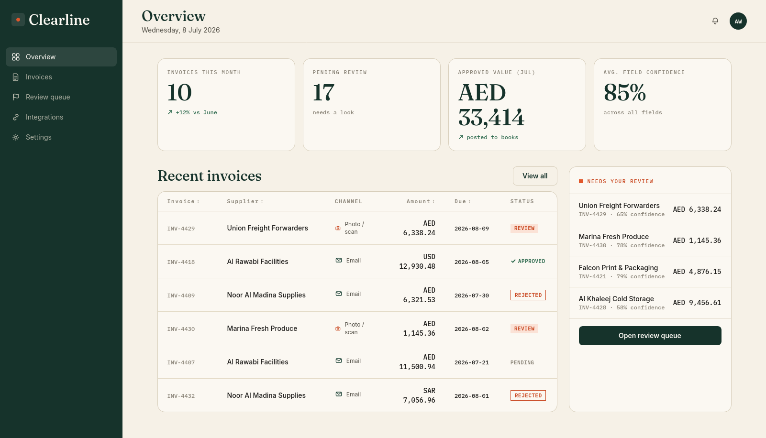Image resolution: width=766 pixels, height=438 pixels.
Task: Click Noor Al Madina Supplies in INV-4409 row
Action: click(x=266, y=295)
